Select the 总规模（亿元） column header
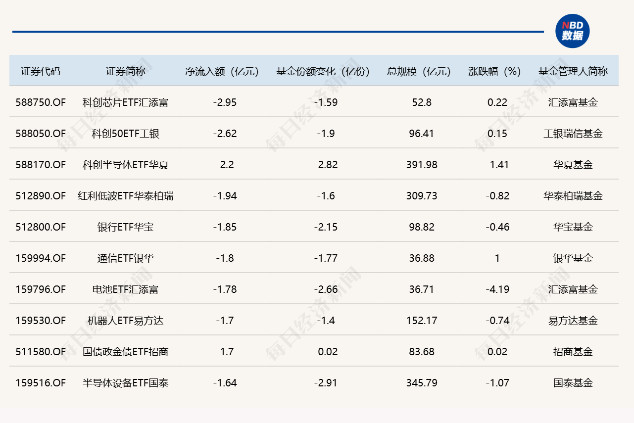The width and height of the screenshot is (634, 423). point(419,71)
